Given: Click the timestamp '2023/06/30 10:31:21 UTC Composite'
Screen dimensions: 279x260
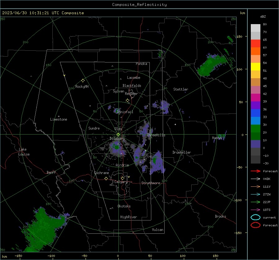Looking at the screenshot, I should pyautogui.click(x=43, y=13).
